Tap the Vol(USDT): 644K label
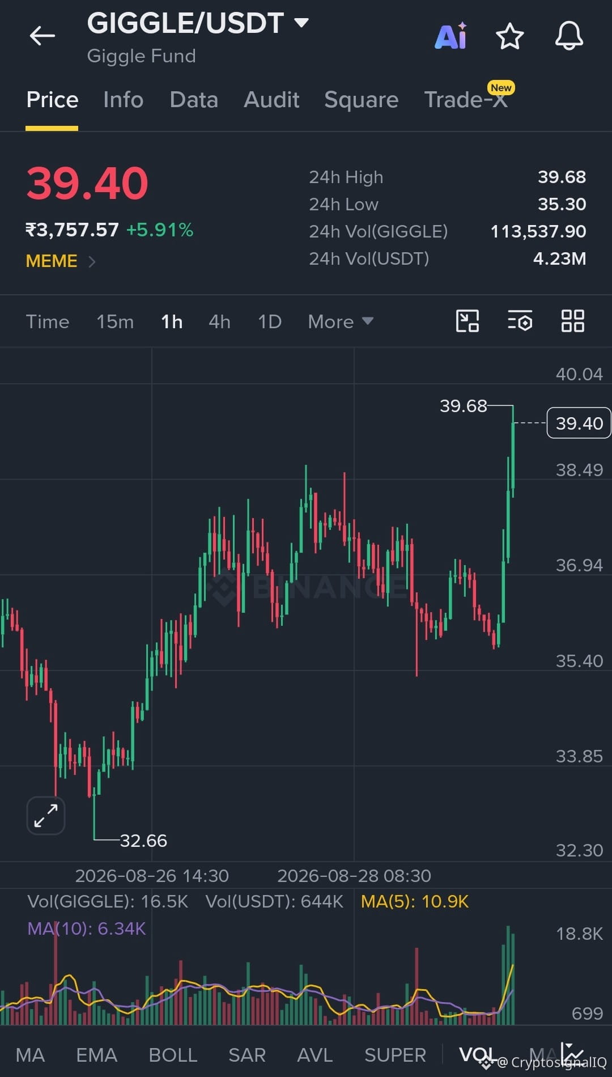Image resolution: width=612 pixels, height=1077 pixels. pos(274,901)
